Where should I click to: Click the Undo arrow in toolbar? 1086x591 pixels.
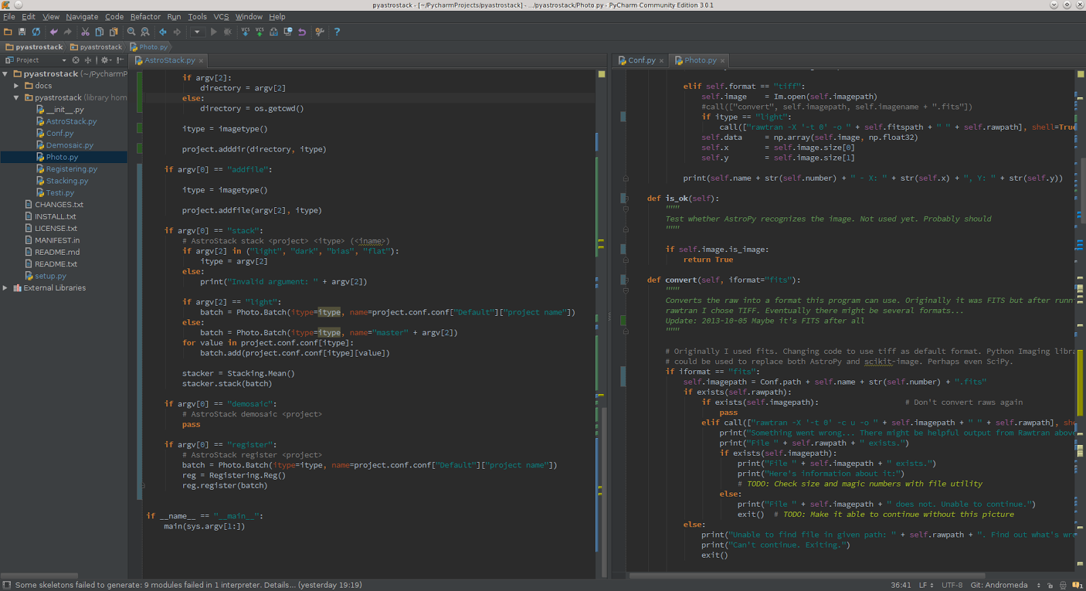click(x=54, y=32)
